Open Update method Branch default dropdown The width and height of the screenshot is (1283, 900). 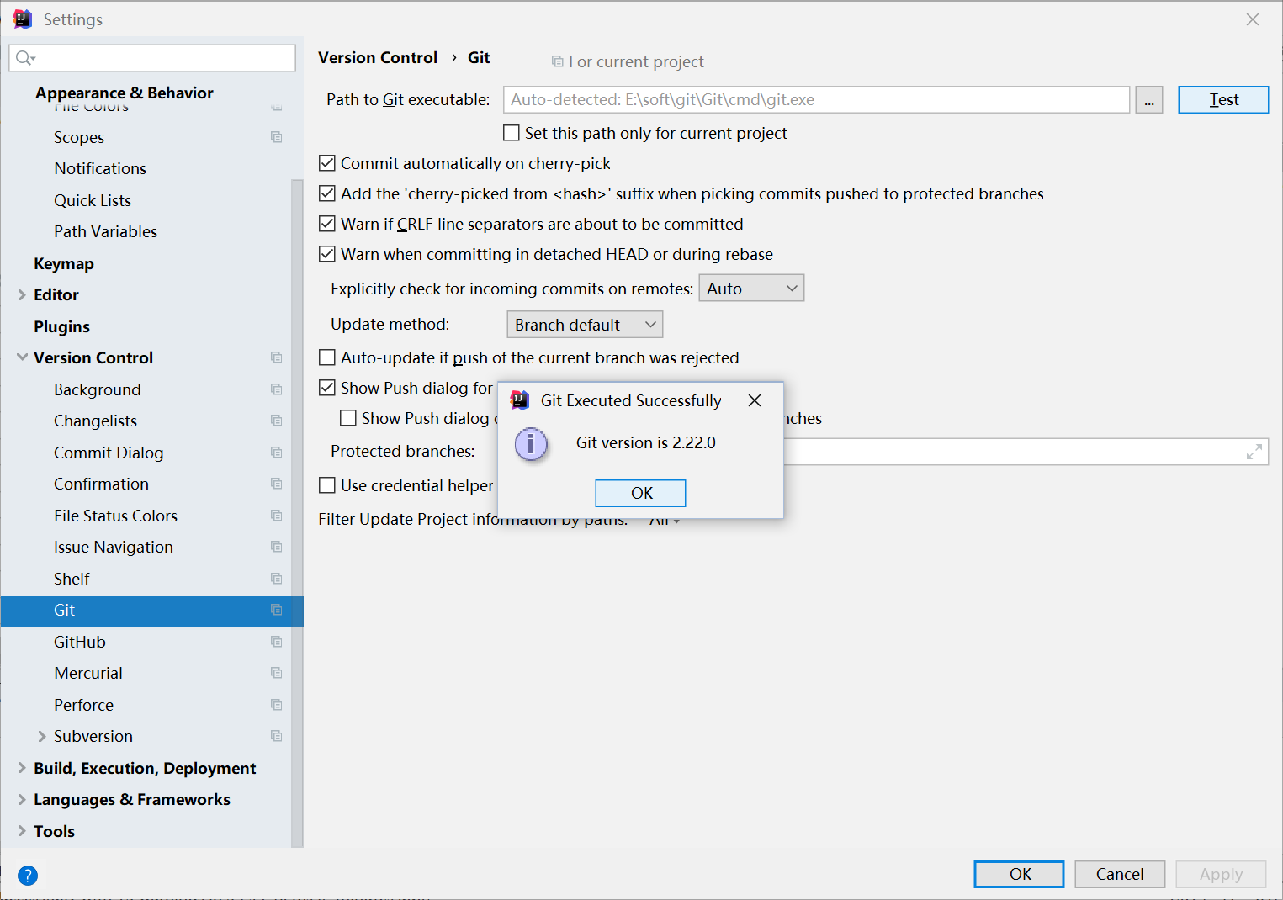(585, 325)
